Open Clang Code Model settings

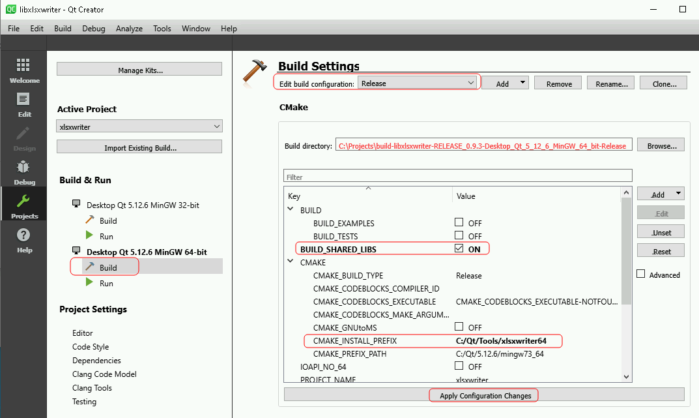coord(104,374)
